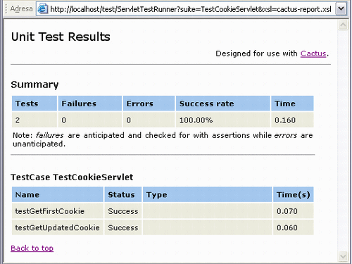Select the Name column header
Screen dimensions: 352x264
point(58,194)
